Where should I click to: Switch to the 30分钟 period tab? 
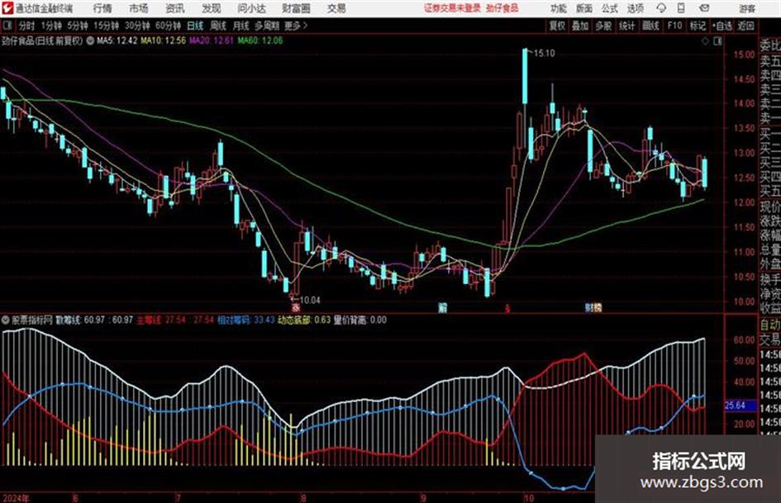pos(137,26)
